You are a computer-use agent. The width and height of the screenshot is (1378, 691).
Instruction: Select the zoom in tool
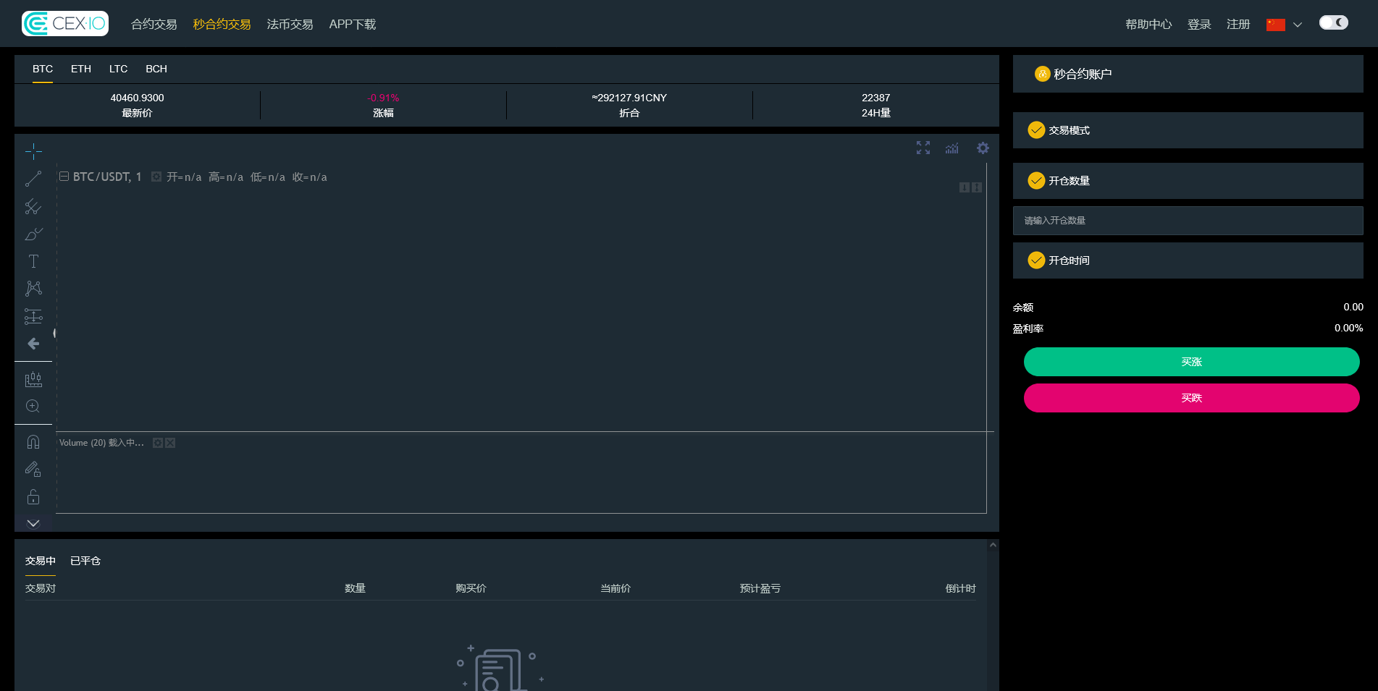[33, 407]
